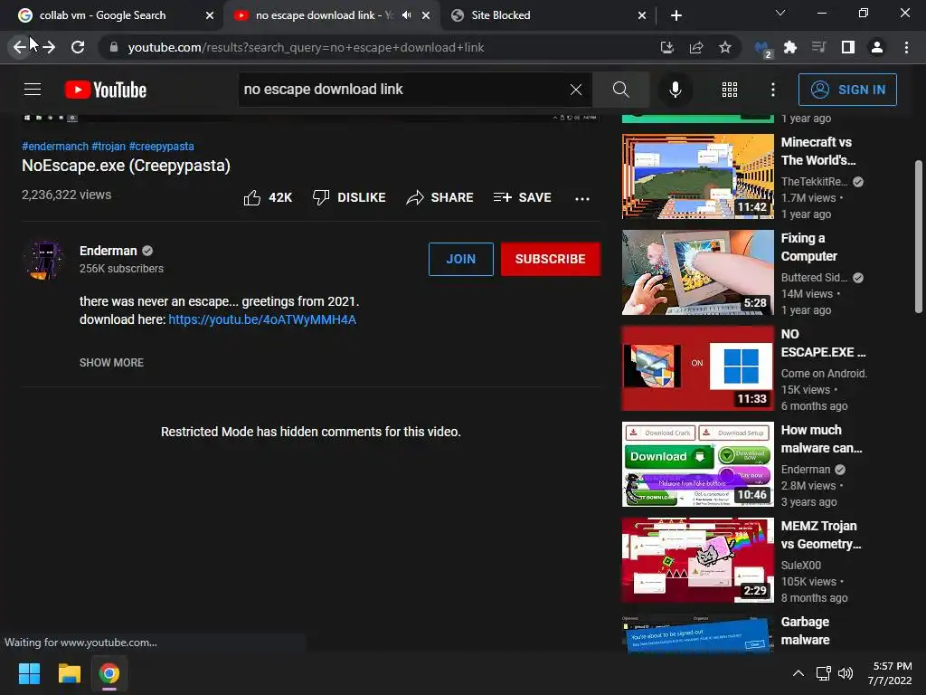Viewport: 926px width, 695px height.
Task: Close the no escape download link tab
Action: point(426,15)
